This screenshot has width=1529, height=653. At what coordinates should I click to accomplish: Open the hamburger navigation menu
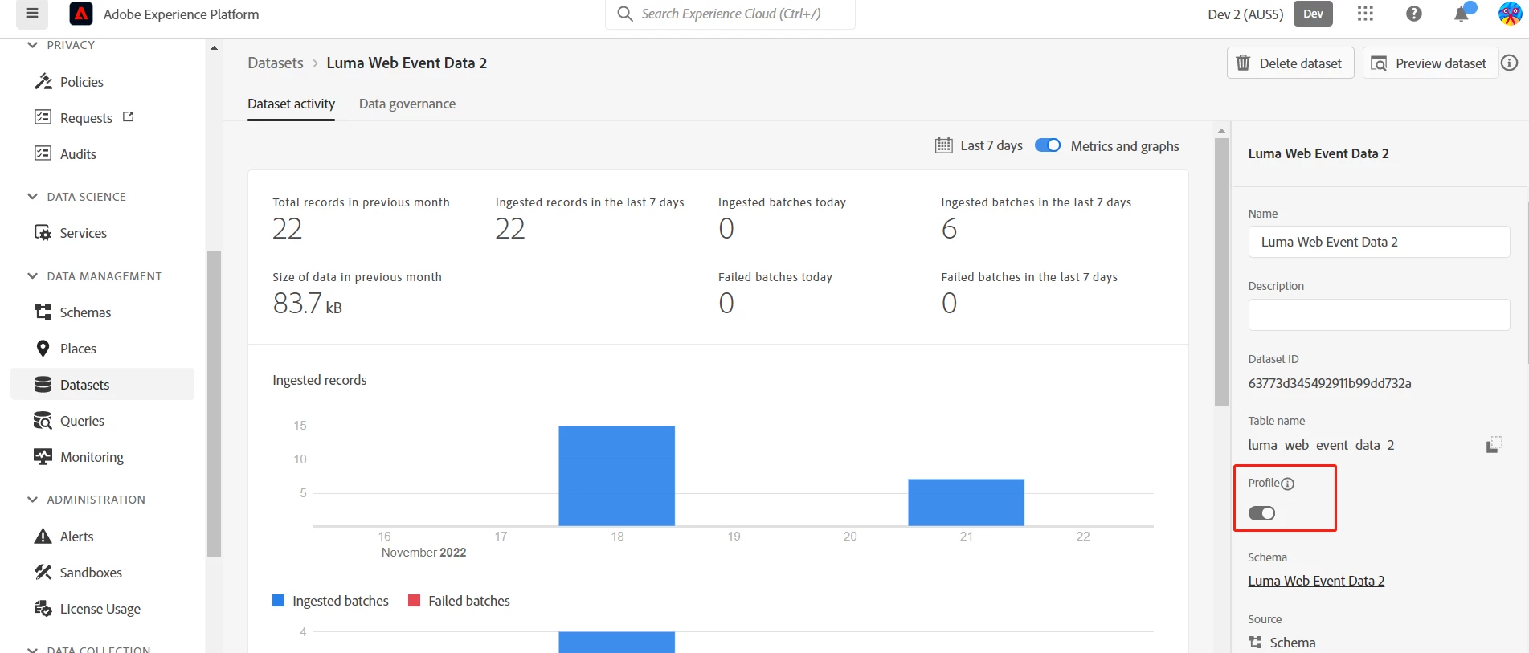coord(32,14)
